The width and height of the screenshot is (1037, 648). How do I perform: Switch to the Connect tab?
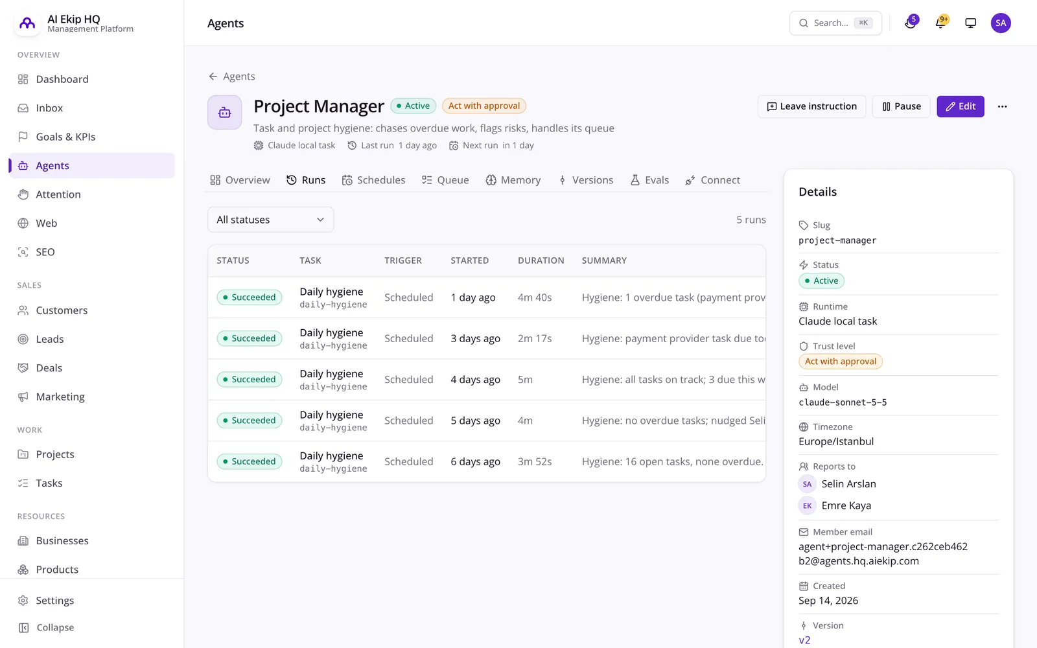(712, 180)
